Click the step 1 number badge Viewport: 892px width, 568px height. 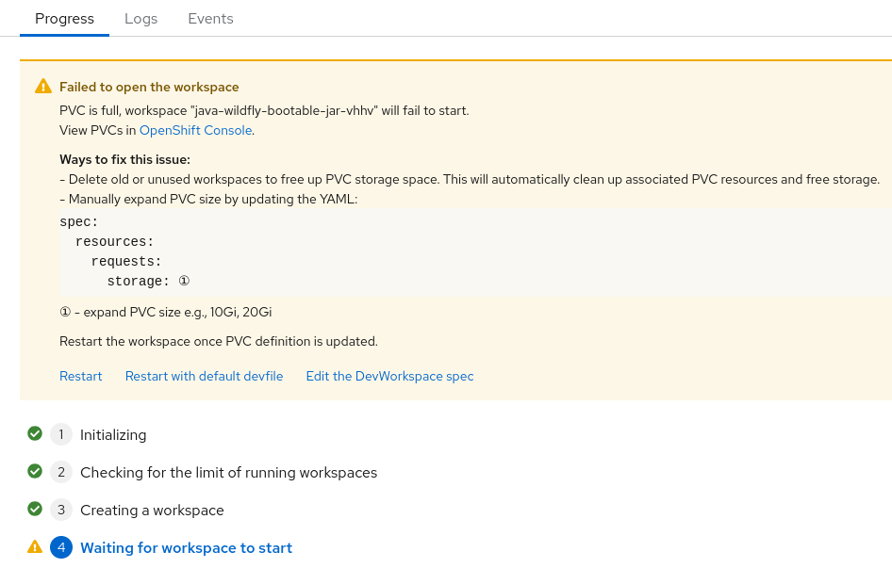(x=61, y=434)
